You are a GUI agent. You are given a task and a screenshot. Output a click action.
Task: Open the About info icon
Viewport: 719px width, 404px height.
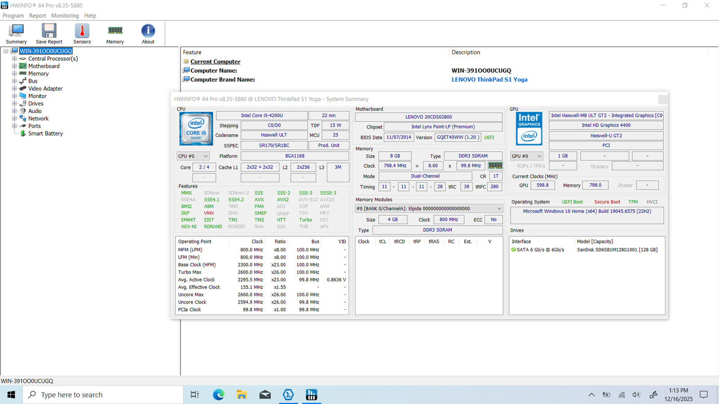(x=148, y=34)
